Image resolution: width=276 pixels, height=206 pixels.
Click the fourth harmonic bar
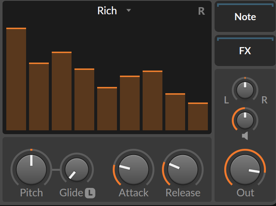[x=84, y=99]
